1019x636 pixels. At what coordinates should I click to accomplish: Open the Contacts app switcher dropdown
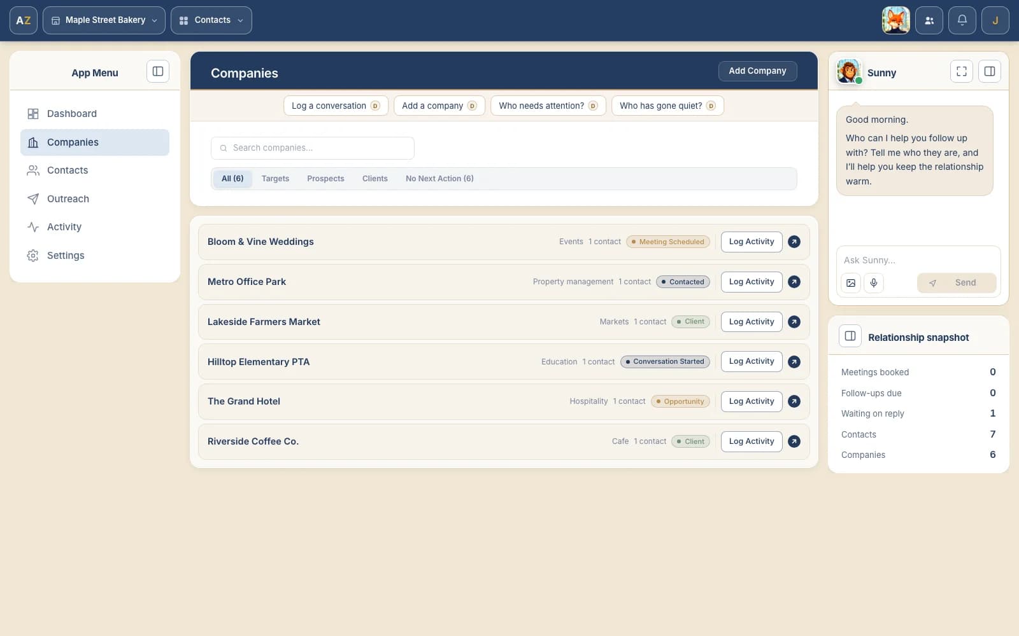[x=211, y=20]
